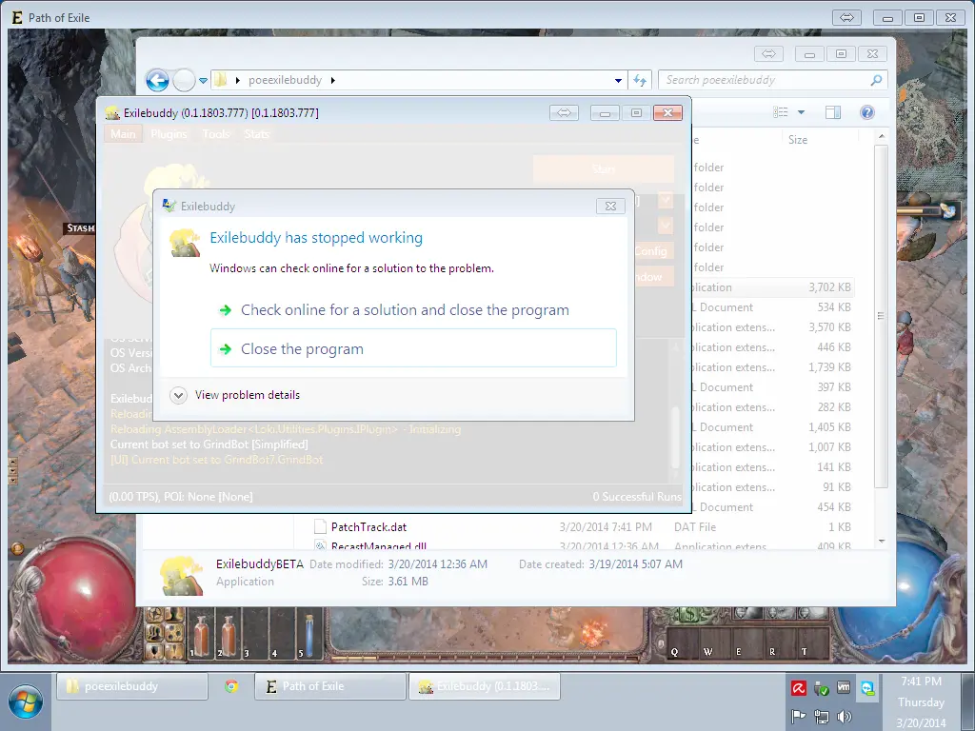The image size is (975, 731).
Task: Click the Chrome icon in taskbar
Action: pyautogui.click(x=231, y=686)
